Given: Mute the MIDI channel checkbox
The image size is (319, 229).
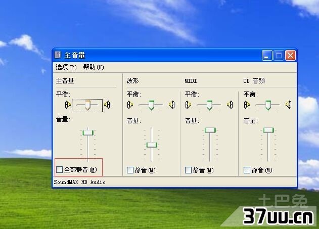Looking at the screenshot, I should click(x=188, y=170).
